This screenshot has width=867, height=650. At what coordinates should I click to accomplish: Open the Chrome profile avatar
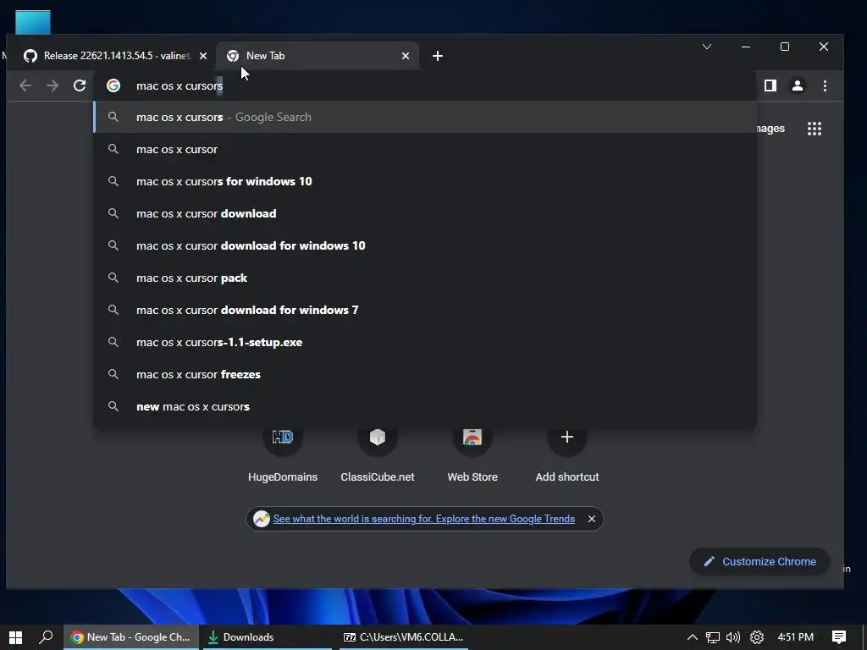(x=798, y=85)
